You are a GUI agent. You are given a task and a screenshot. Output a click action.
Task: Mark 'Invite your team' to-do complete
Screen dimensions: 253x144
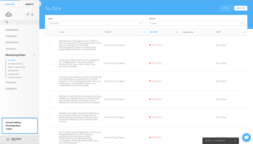[49, 63]
